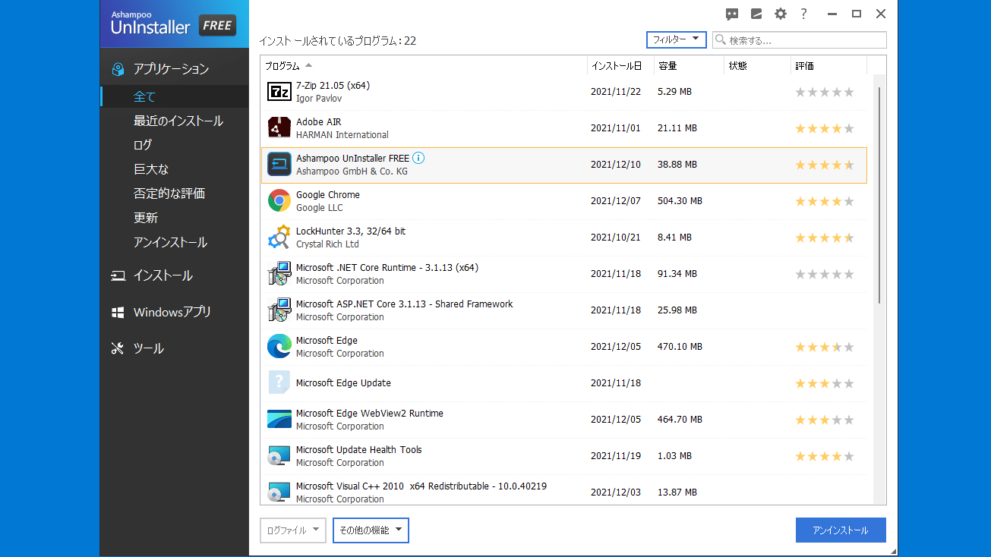This screenshot has width=991, height=557.
Task: Click the search magnifier icon
Action: 721,40
